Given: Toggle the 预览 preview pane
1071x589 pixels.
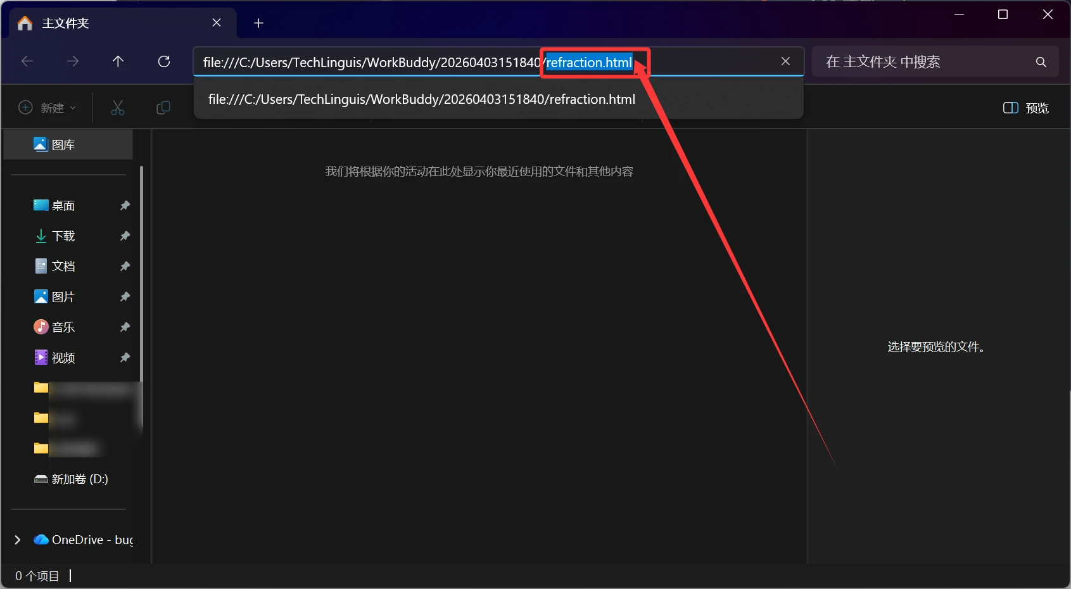Looking at the screenshot, I should pyautogui.click(x=1025, y=108).
